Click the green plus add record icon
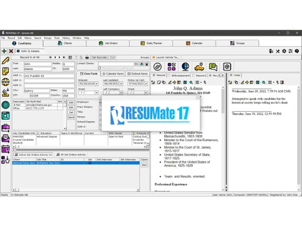Image resolution: width=302 pixels, height=227 pixels. click(4, 51)
